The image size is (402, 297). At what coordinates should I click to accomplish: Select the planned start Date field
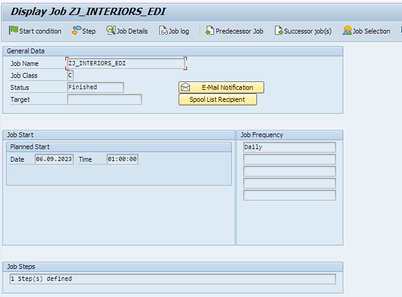(54, 159)
